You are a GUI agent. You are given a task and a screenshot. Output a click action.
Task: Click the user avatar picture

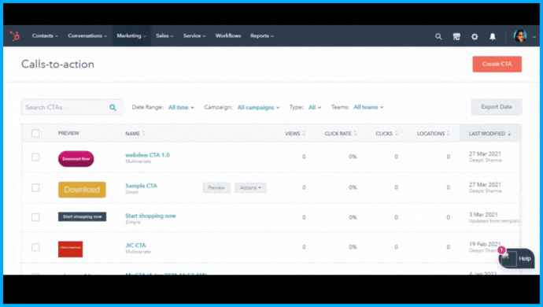pyautogui.click(x=520, y=36)
